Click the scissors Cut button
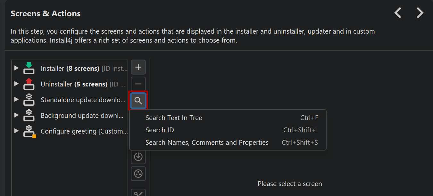This screenshot has width=433, height=196. (x=138, y=193)
